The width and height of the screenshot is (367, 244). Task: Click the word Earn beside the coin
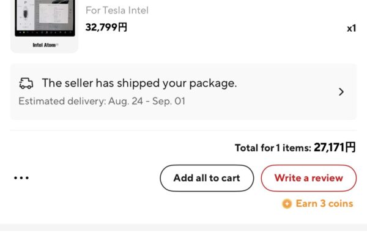(306, 204)
